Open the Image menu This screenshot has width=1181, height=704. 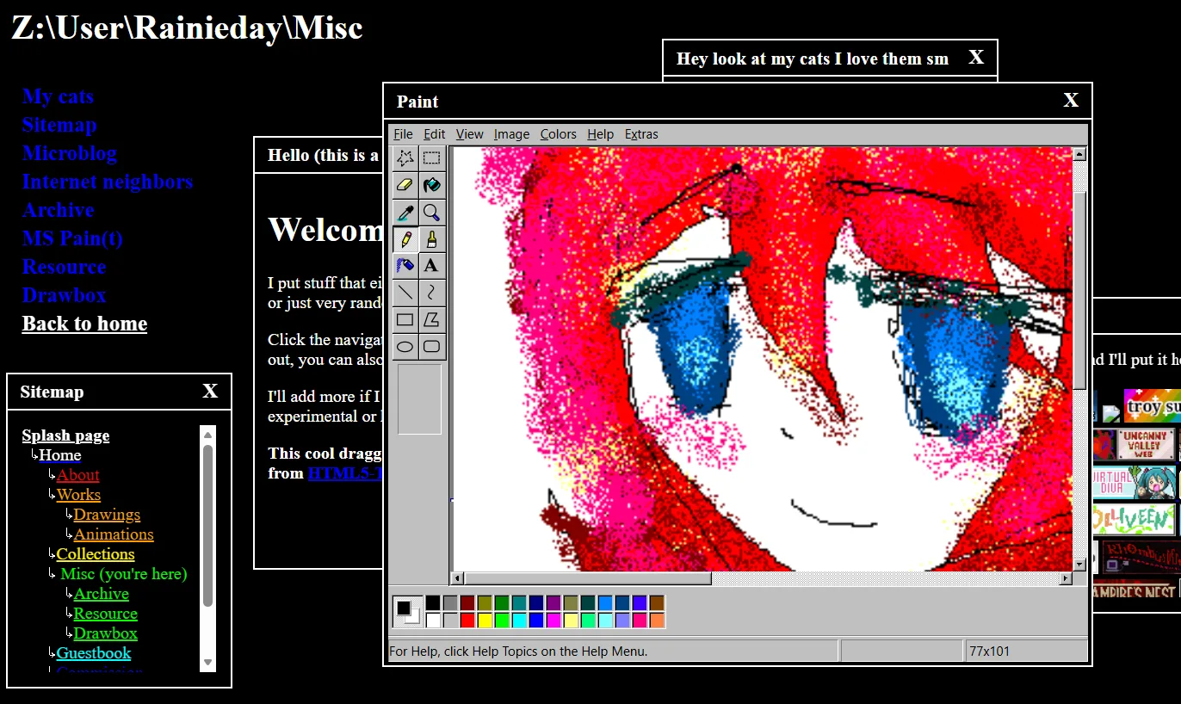click(x=511, y=134)
